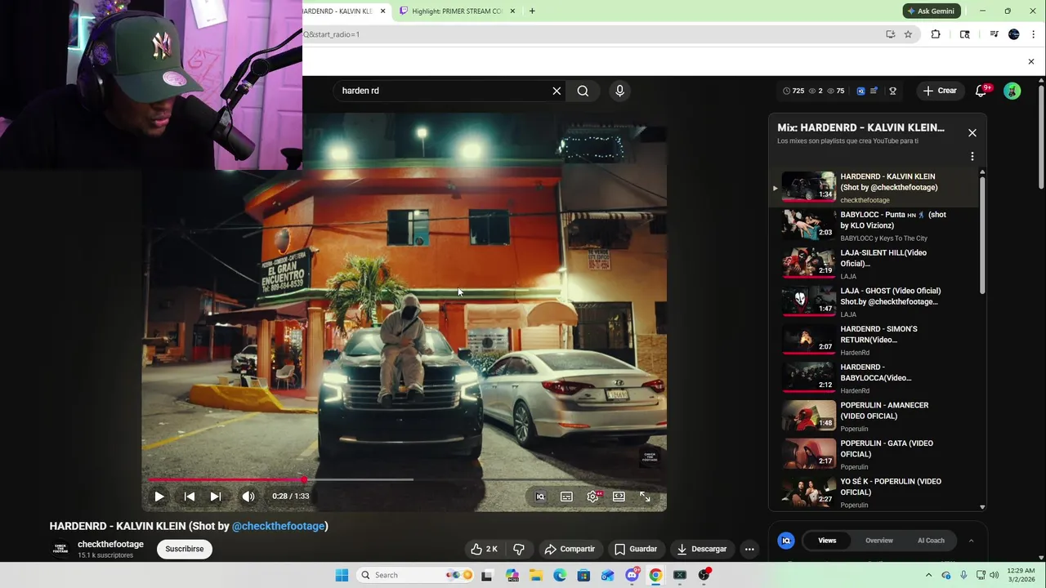
Task: Click the trophy icon in stats bar
Action: [x=892, y=91]
